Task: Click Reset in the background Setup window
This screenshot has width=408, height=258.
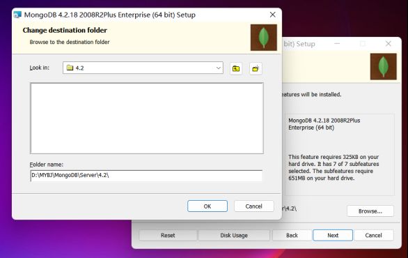Action: pos(168,235)
